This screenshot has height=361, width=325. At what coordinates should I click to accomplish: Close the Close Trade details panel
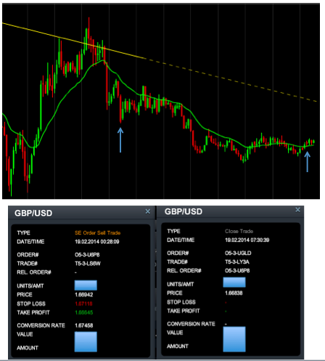(x=297, y=210)
